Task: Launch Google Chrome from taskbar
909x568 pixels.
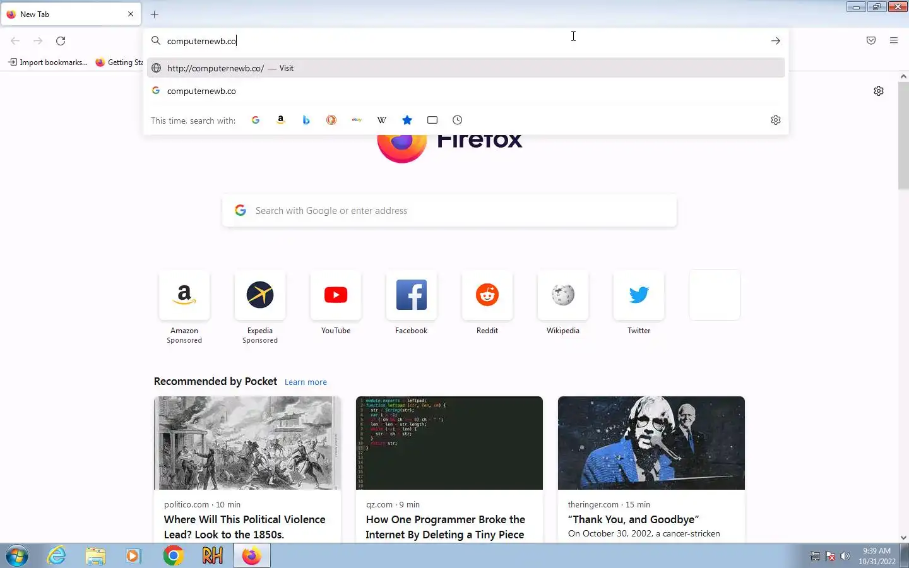Action: pyautogui.click(x=173, y=556)
